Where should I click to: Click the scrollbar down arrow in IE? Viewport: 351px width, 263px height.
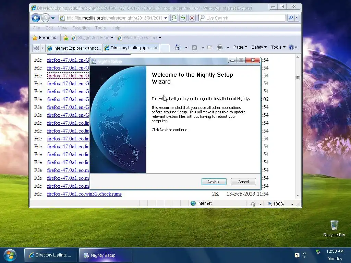tap(298, 196)
